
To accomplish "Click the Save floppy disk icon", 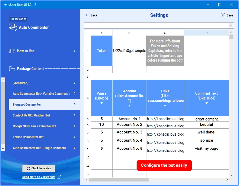I will [223, 15].
